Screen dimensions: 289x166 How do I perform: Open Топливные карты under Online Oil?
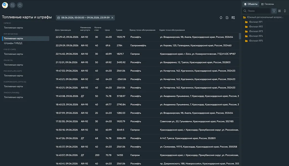(14, 65)
